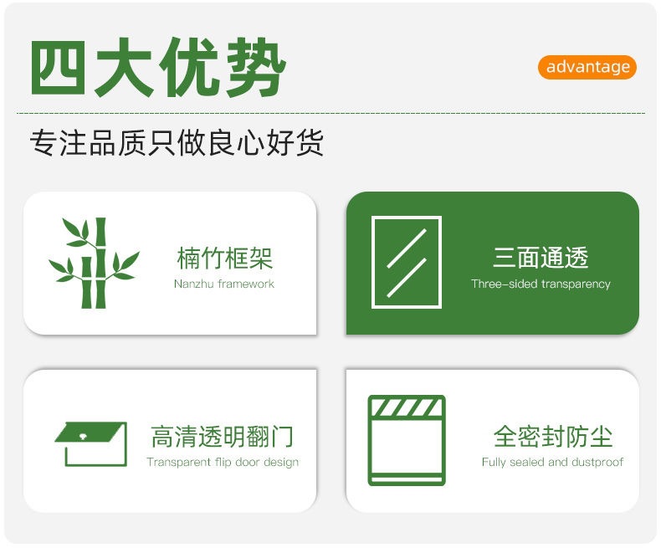Select the 三面通透 heading text
661x548 pixels.
(x=541, y=257)
